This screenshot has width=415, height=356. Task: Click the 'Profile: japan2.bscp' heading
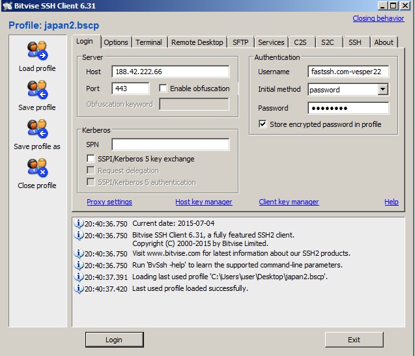(x=53, y=25)
